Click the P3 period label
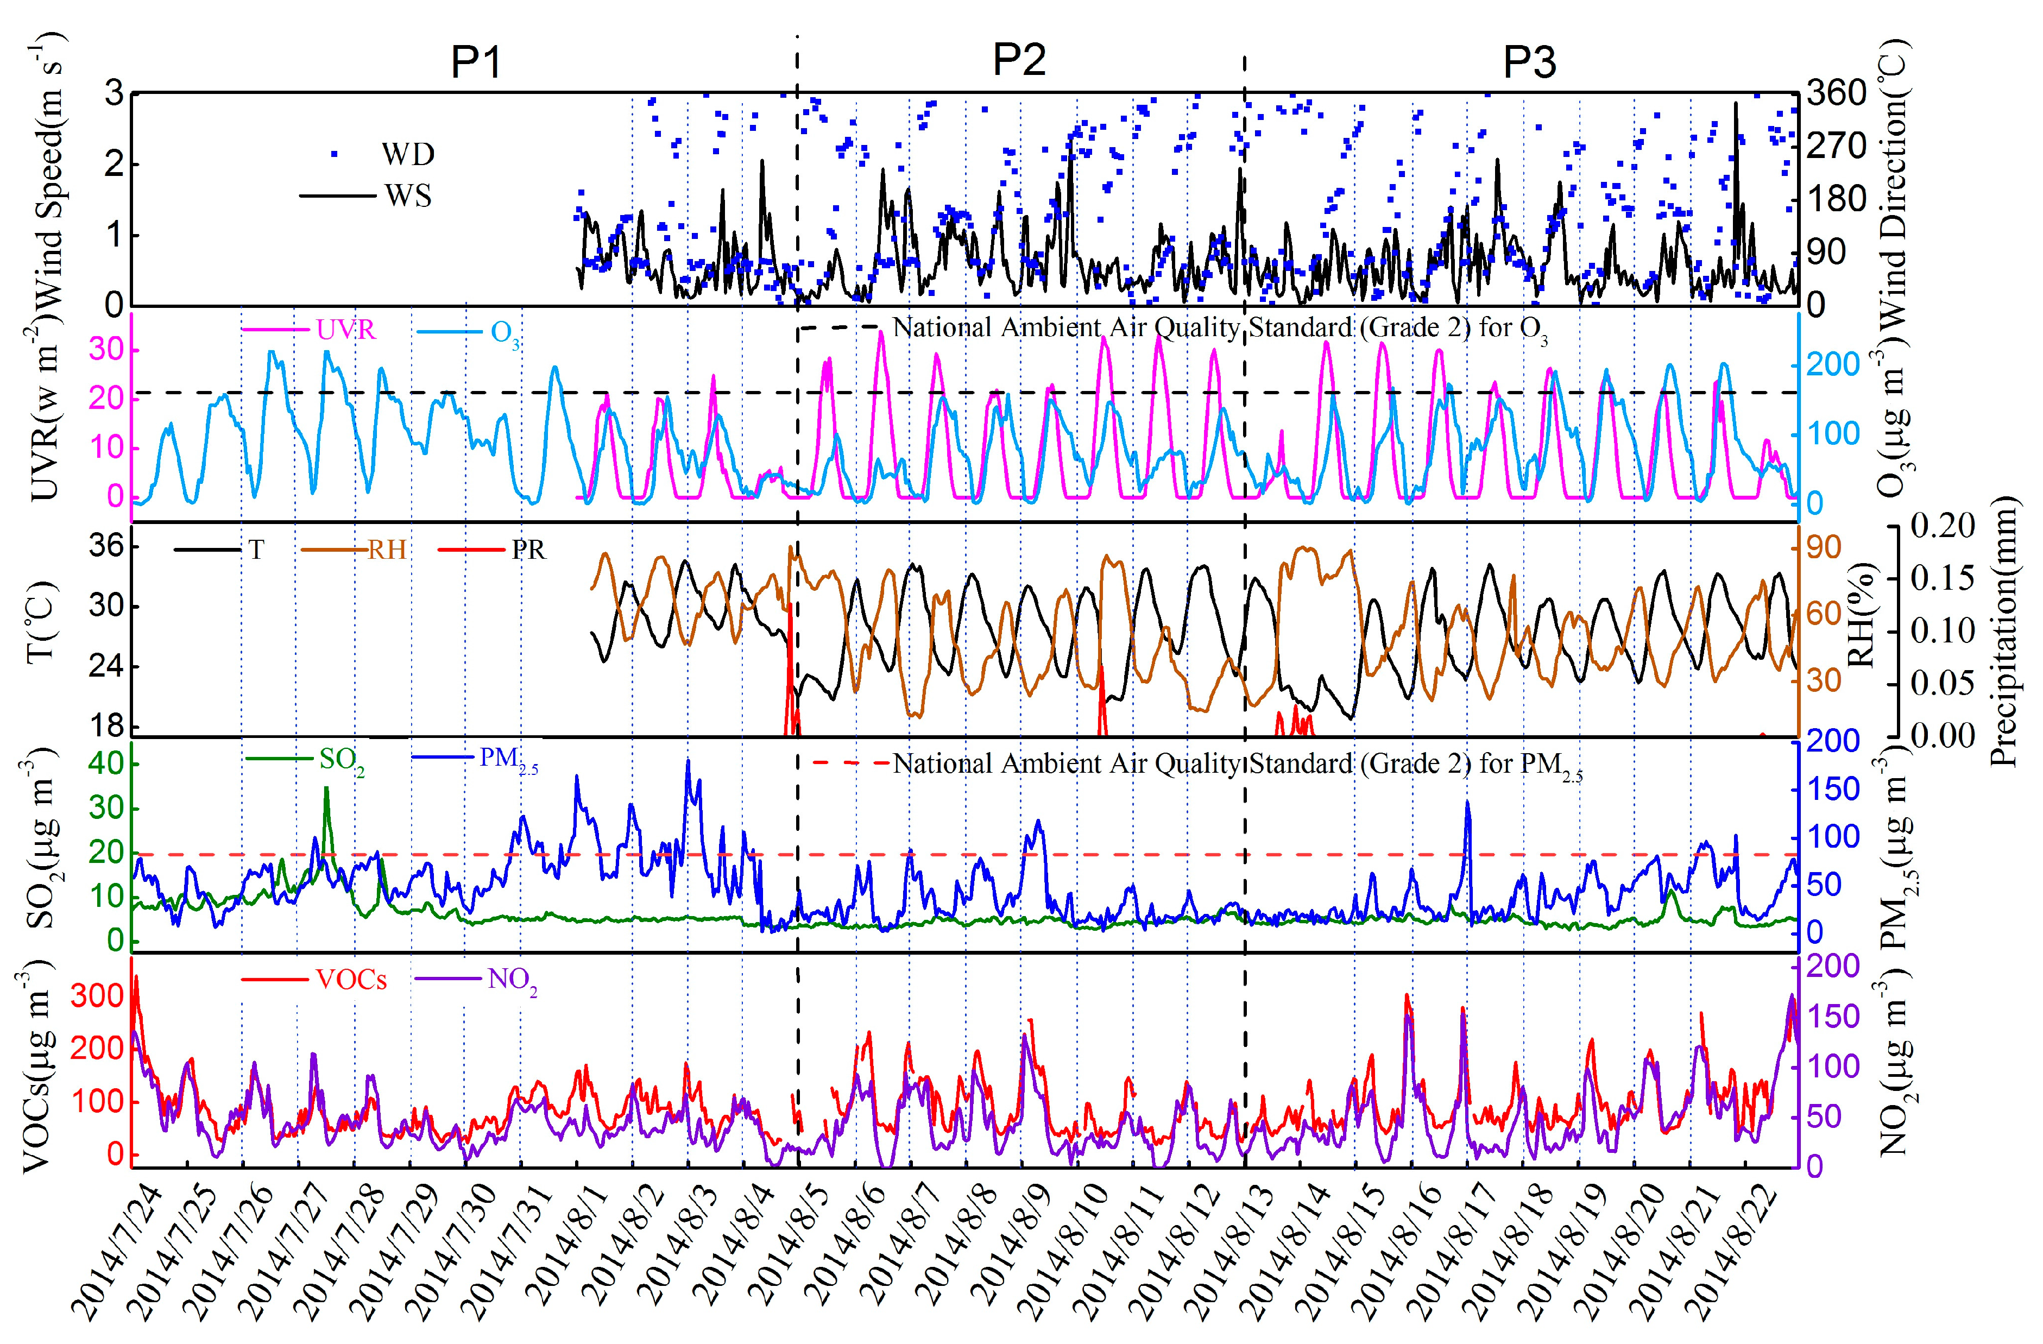Screen dimensions: 2043x1344 (1530, 62)
